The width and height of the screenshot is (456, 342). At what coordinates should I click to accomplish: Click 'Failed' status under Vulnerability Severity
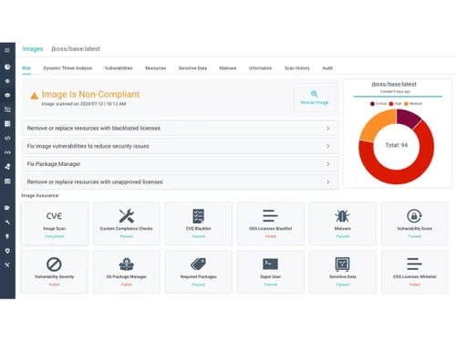click(x=55, y=285)
